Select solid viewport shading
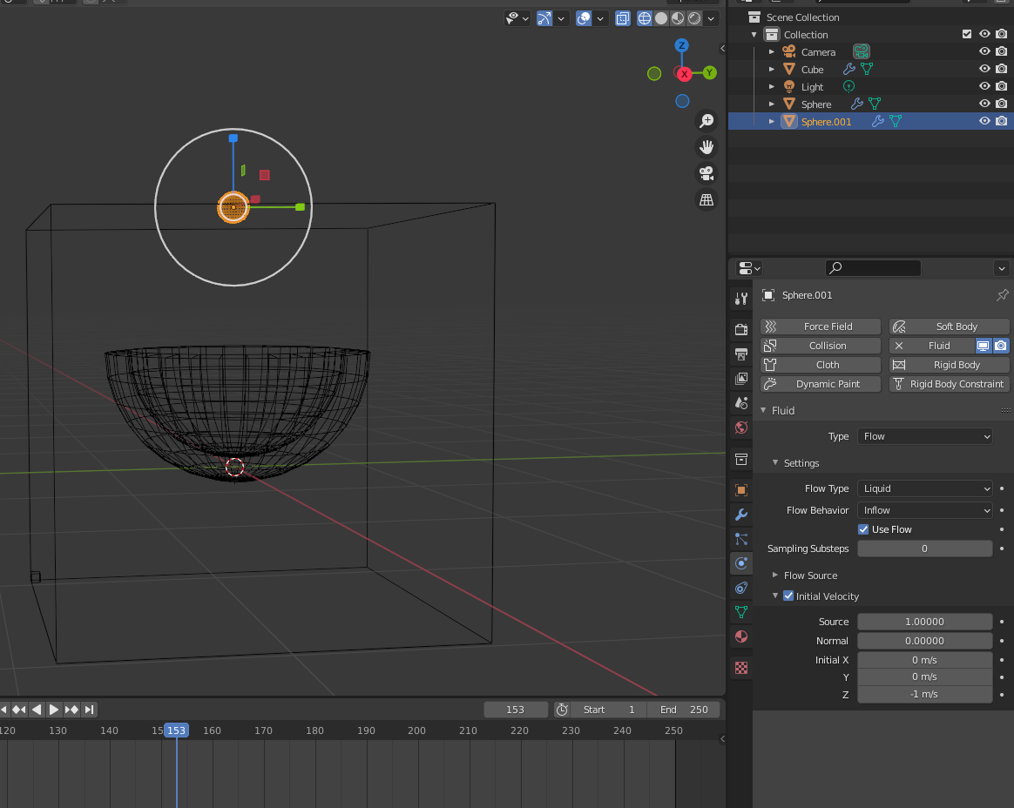This screenshot has height=808, width=1014. pyautogui.click(x=661, y=18)
